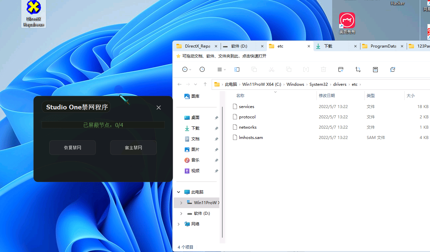Click the refresh icon in toolbar
This screenshot has height=252, width=430.
pos(393,69)
